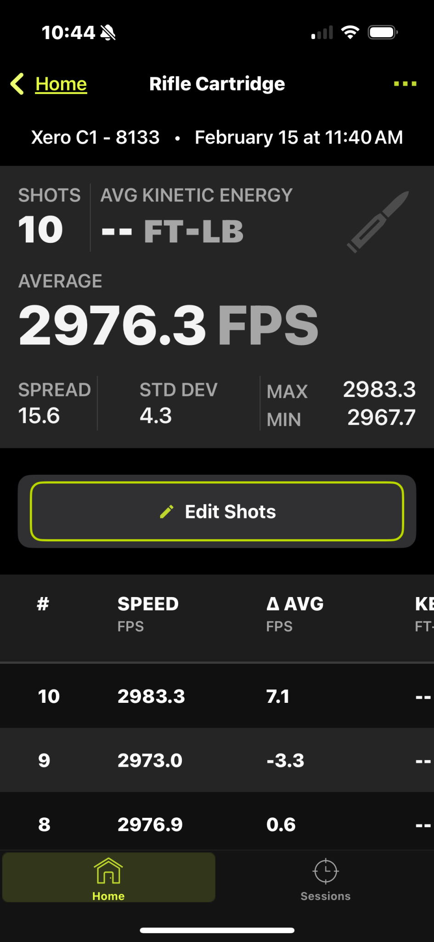Tap the Xero C1 - 8133 device label
This screenshot has height=942, width=434.
(96, 137)
